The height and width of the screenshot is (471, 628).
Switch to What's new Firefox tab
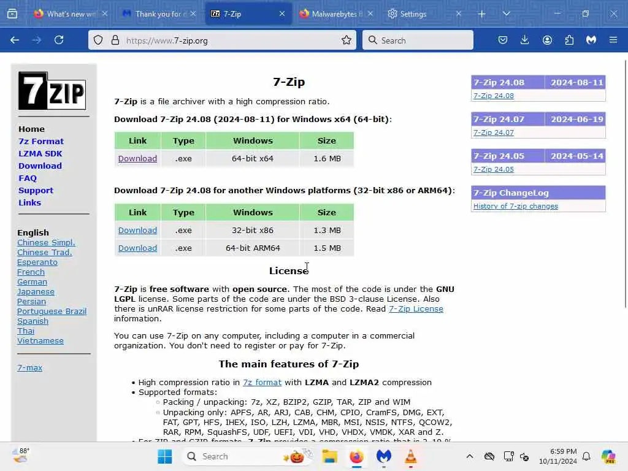point(71,14)
